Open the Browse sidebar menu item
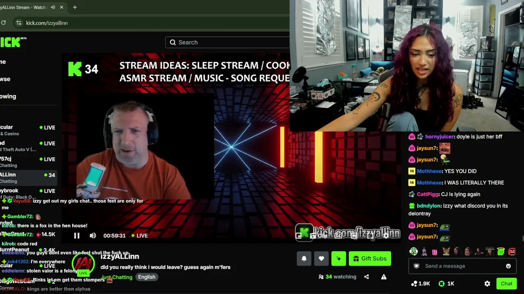524x294 pixels. click(5, 79)
